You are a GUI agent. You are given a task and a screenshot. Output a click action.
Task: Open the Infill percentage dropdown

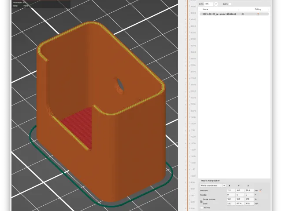[x=216, y=4]
